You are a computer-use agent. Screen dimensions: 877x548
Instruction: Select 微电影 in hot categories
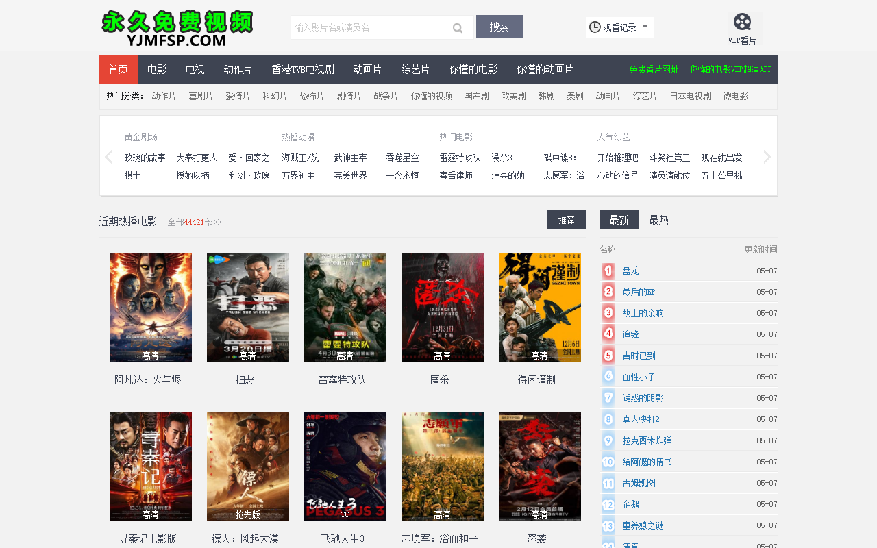(736, 96)
